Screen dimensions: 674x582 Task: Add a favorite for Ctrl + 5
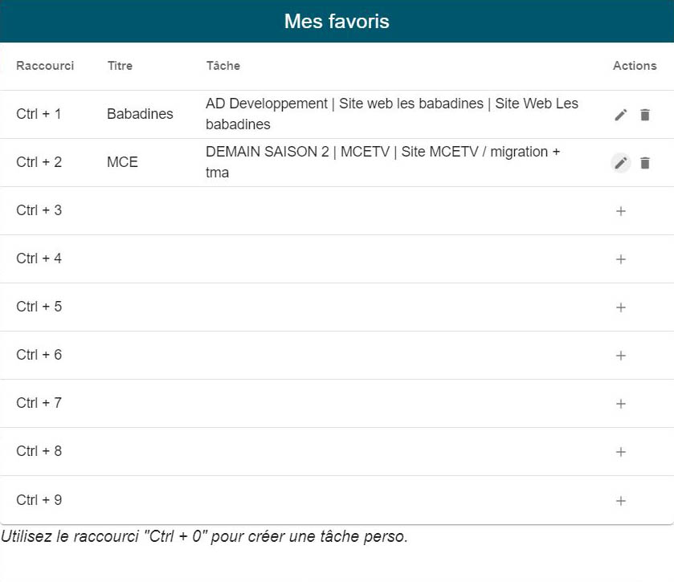(x=620, y=307)
